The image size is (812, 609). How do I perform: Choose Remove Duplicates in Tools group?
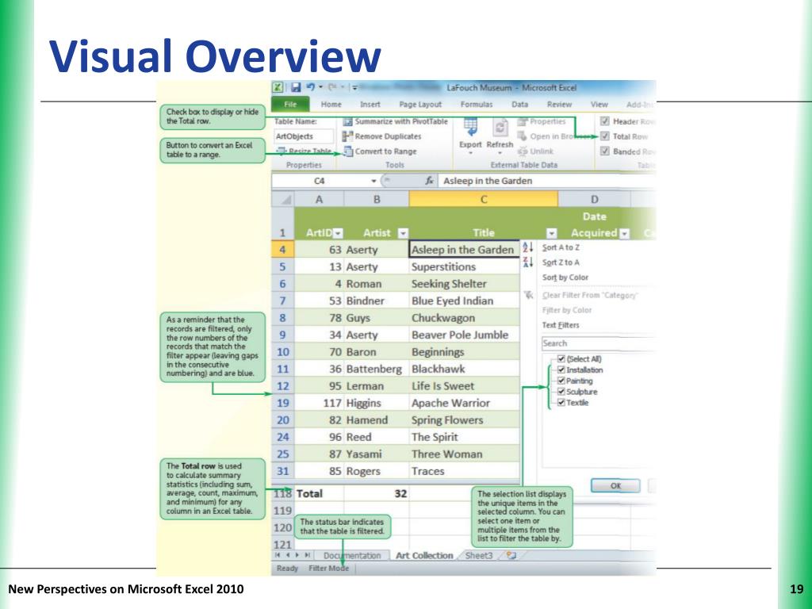pos(381,136)
